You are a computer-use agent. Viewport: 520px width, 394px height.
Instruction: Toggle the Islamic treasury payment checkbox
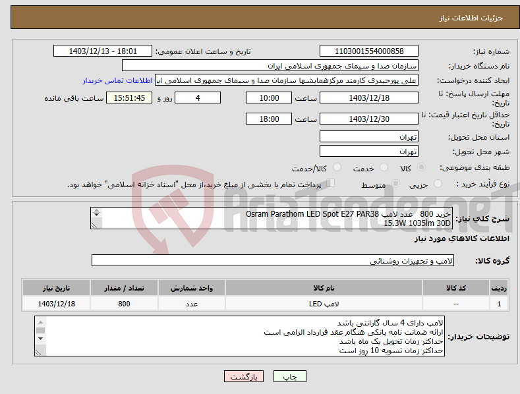(x=330, y=183)
